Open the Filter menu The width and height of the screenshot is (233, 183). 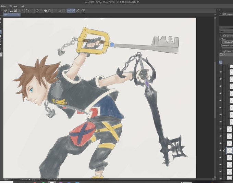point(3,6)
